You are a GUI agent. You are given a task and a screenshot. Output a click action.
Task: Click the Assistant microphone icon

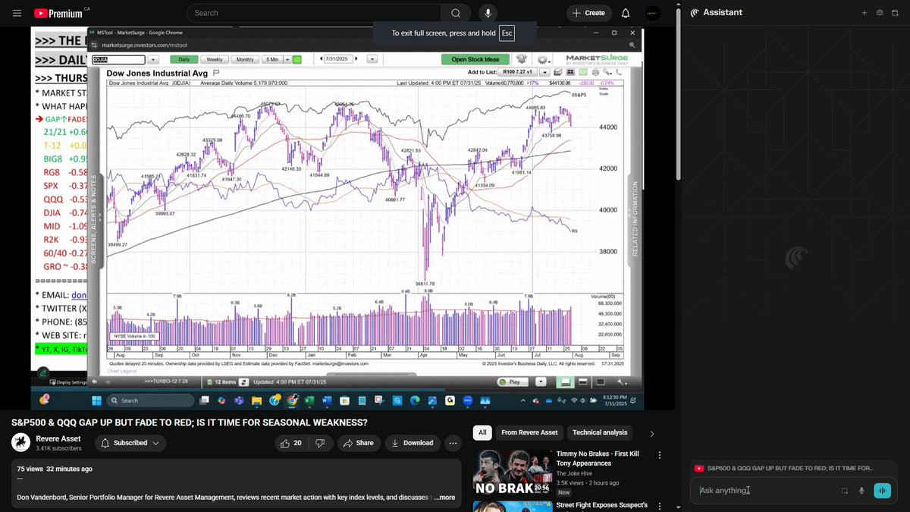[861, 491]
